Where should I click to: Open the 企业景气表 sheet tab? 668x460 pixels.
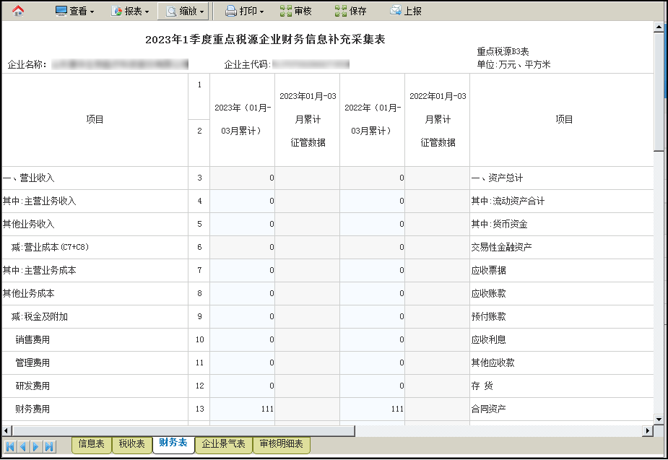click(x=223, y=444)
